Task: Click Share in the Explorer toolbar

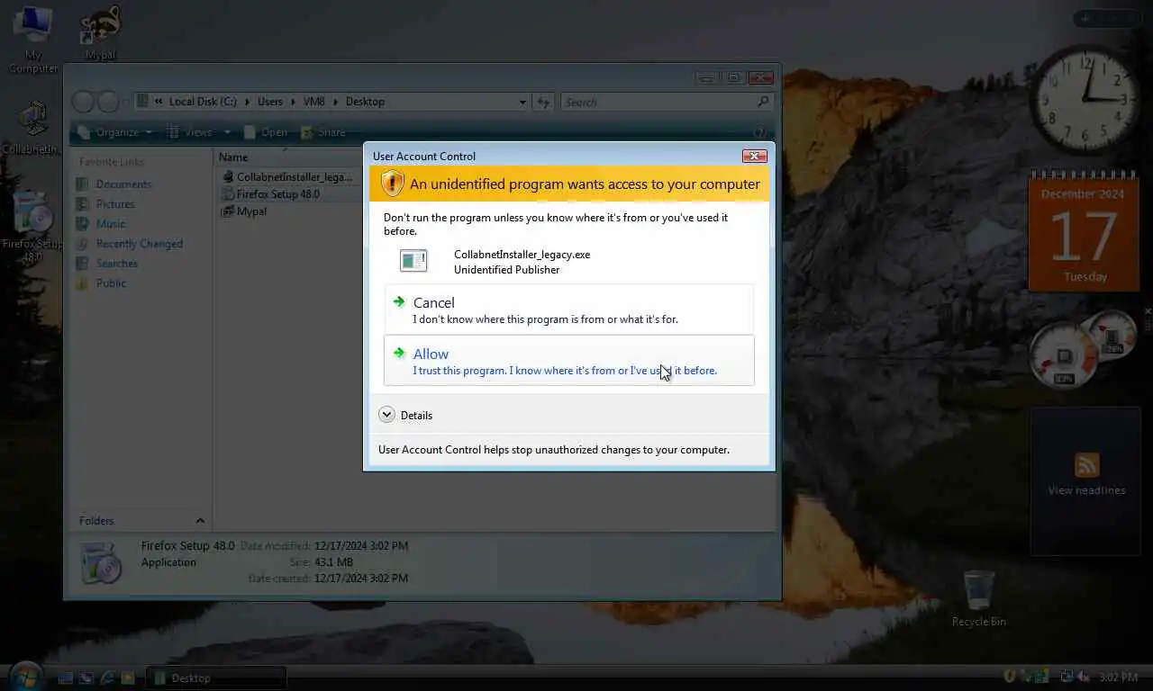Action: tap(323, 132)
